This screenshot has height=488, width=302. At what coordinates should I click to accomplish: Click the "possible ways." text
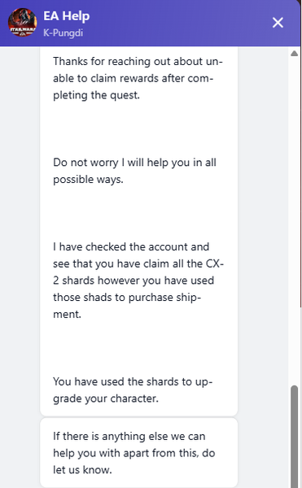point(88,180)
